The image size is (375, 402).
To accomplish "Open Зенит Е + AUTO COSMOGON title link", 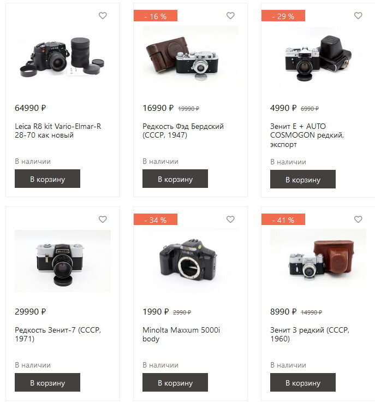I will tap(307, 135).
